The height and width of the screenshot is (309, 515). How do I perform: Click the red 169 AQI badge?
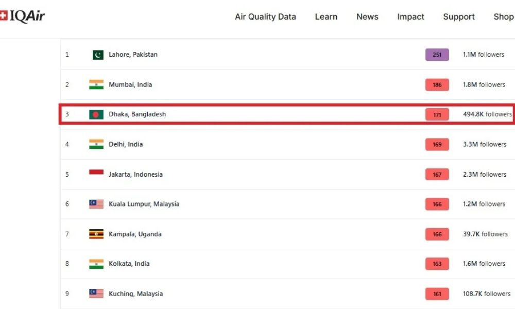click(437, 145)
